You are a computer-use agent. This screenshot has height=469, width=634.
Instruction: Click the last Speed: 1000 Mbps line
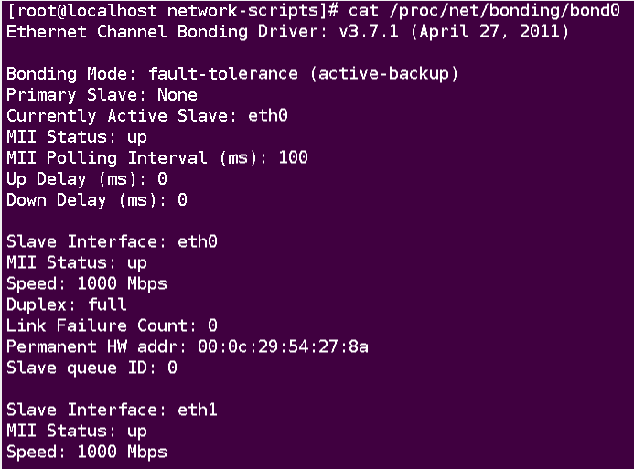[x=87, y=453]
